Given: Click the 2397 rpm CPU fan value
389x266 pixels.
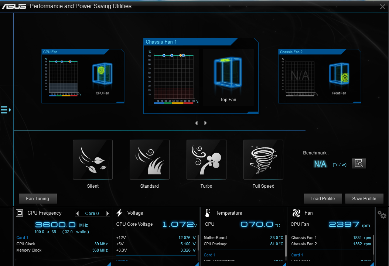Looking at the screenshot, I should [x=349, y=224].
